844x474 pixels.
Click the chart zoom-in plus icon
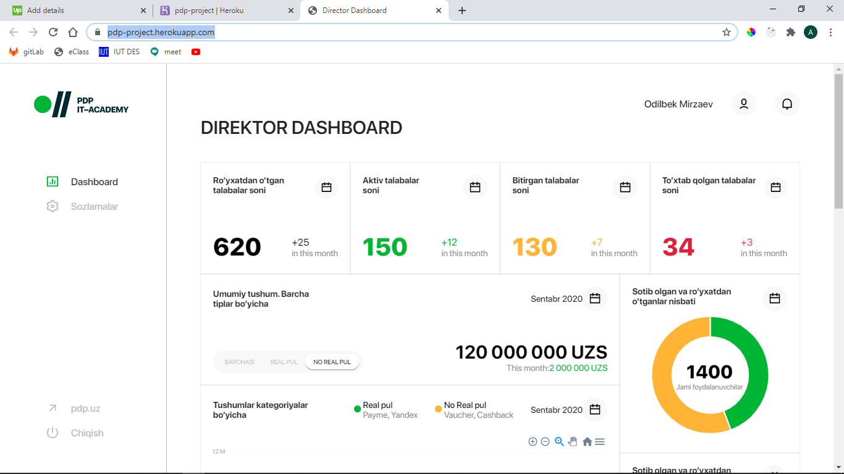click(533, 441)
